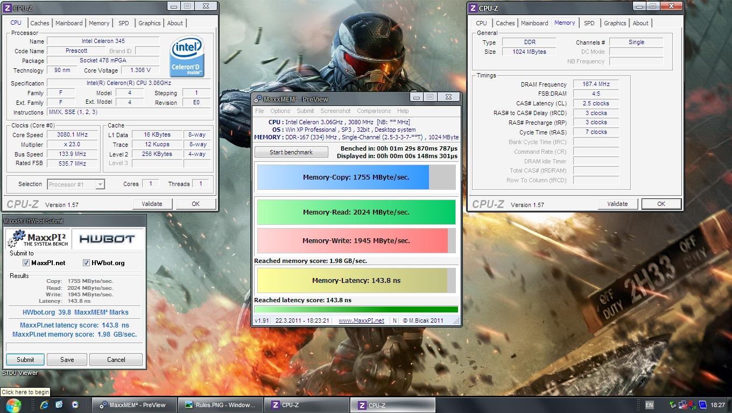Click the processor Name field Intel Celeron 345
Screen dimensions: 732x413
click(x=103, y=41)
